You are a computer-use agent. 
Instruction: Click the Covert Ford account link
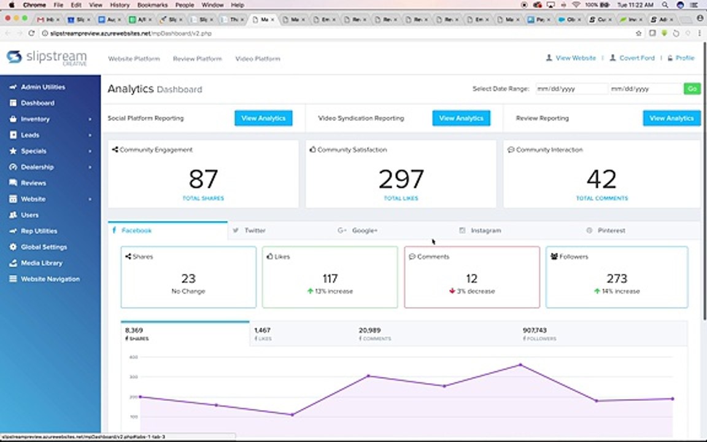pyautogui.click(x=632, y=58)
